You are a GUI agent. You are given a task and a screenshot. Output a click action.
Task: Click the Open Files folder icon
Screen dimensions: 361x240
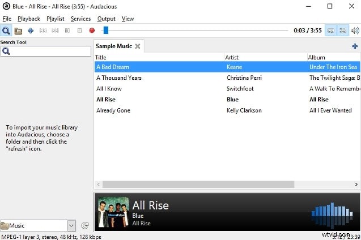point(18,31)
